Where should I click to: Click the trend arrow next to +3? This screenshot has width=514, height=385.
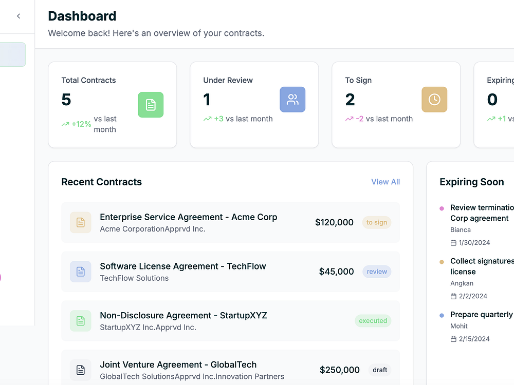pos(208,119)
